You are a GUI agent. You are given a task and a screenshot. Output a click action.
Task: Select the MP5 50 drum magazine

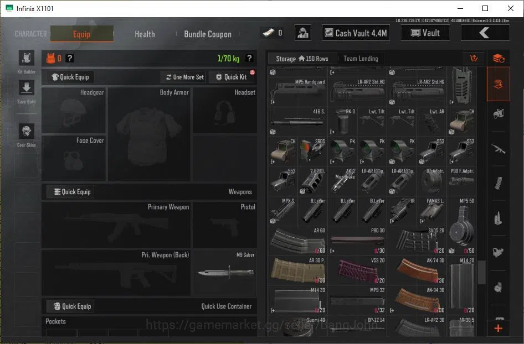point(462,226)
